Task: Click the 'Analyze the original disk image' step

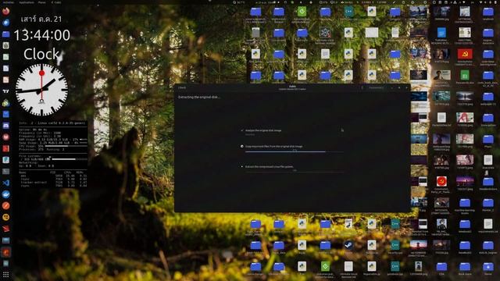Action: click(x=263, y=130)
